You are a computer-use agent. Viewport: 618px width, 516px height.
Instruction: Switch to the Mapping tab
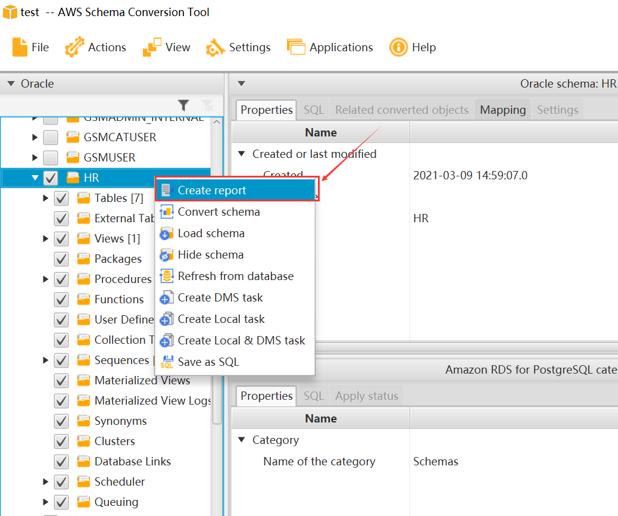[x=503, y=110]
